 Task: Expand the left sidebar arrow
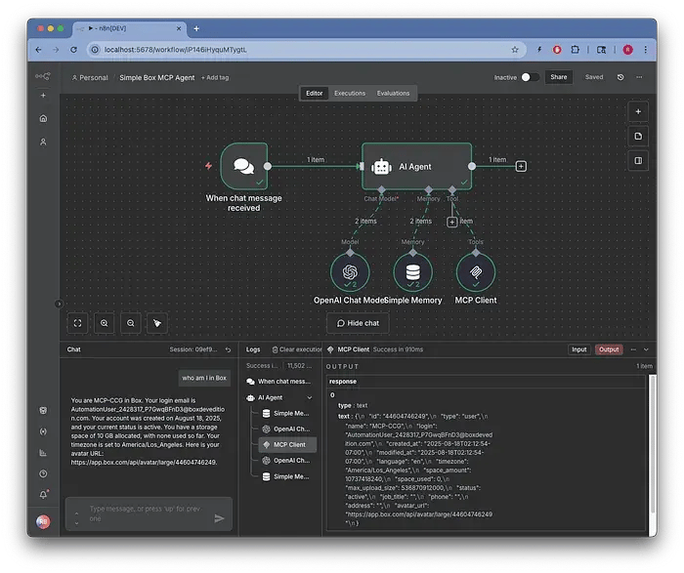click(59, 304)
